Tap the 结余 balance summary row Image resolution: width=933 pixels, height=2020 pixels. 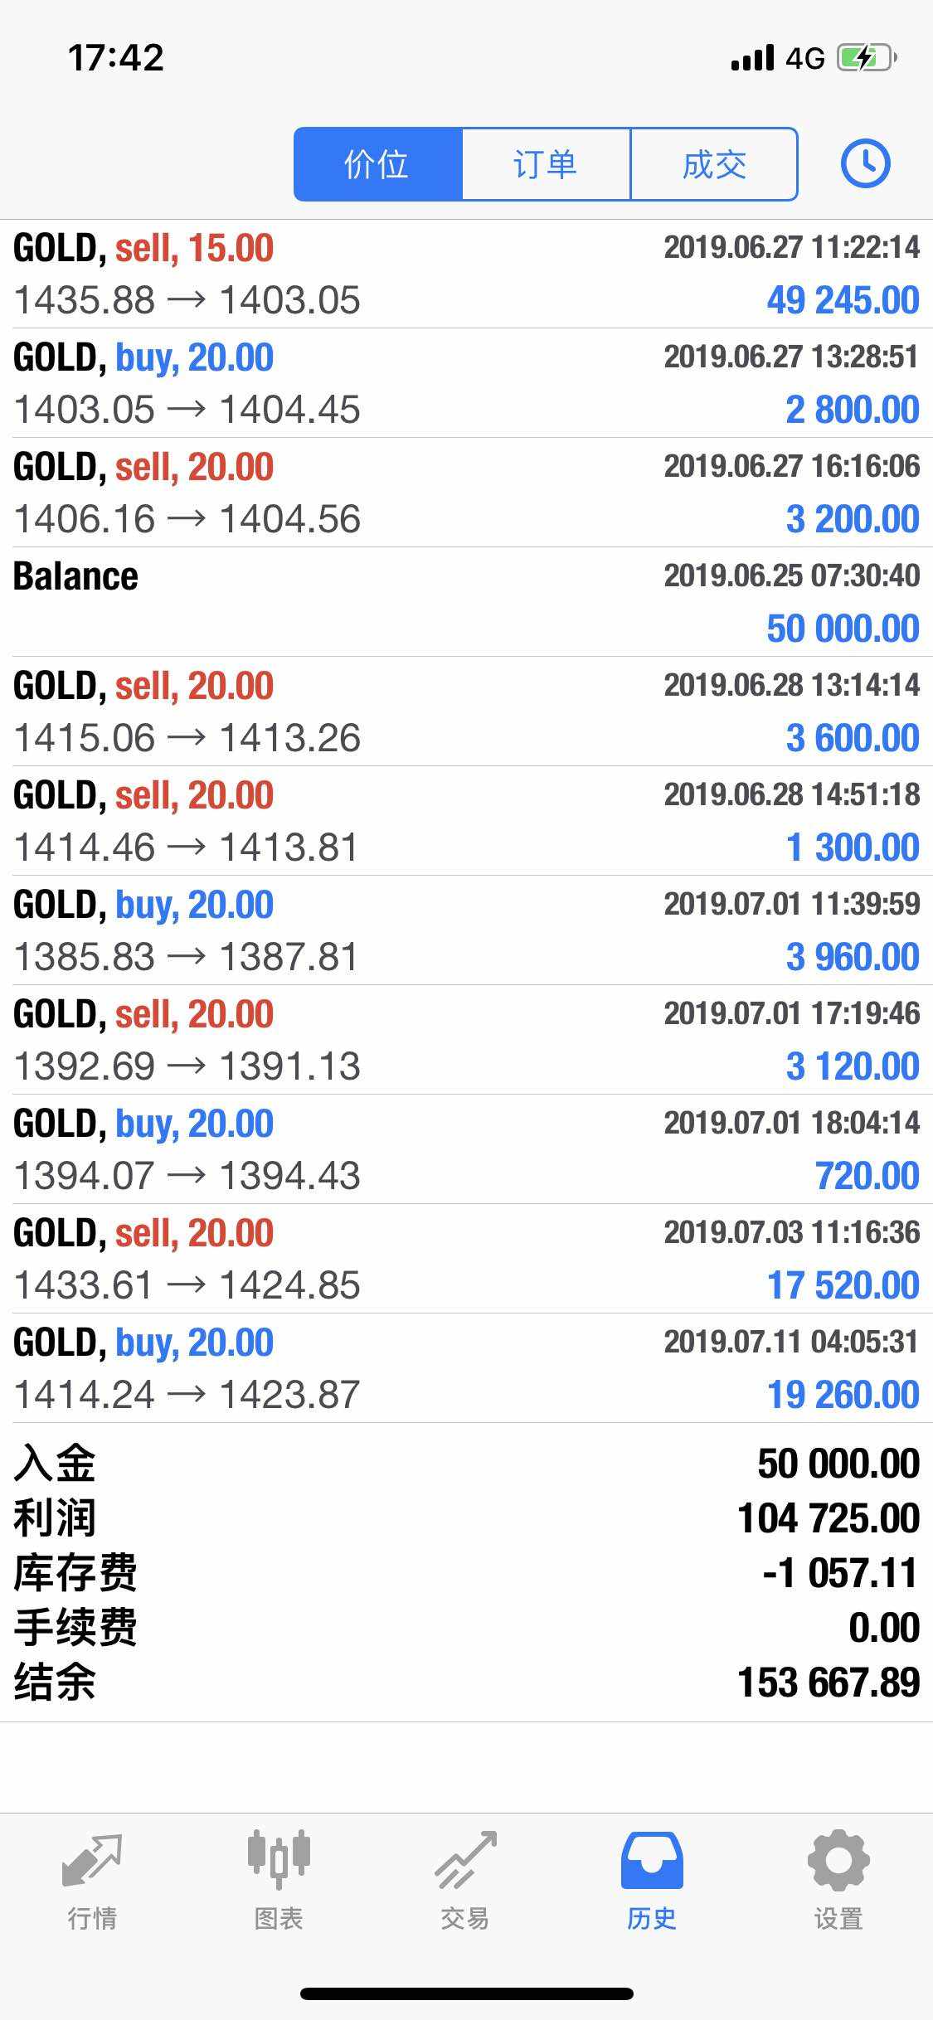coord(466,1683)
